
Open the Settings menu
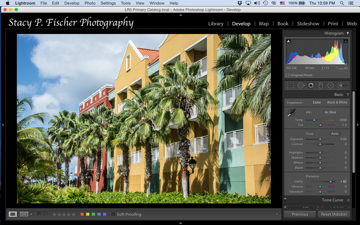click(x=108, y=3)
